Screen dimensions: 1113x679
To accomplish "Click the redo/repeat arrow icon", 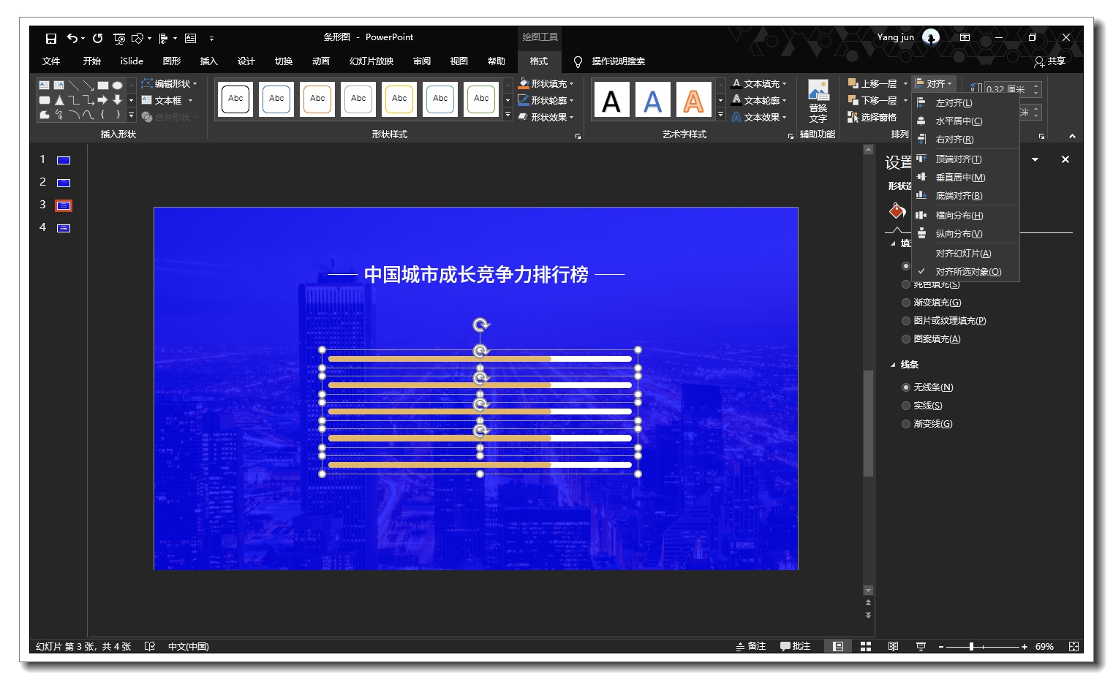I will pyautogui.click(x=97, y=38).
